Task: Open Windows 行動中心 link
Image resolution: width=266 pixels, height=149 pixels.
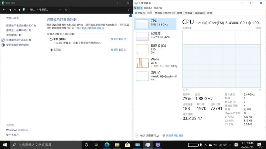Action: click(x=17, y=130)
